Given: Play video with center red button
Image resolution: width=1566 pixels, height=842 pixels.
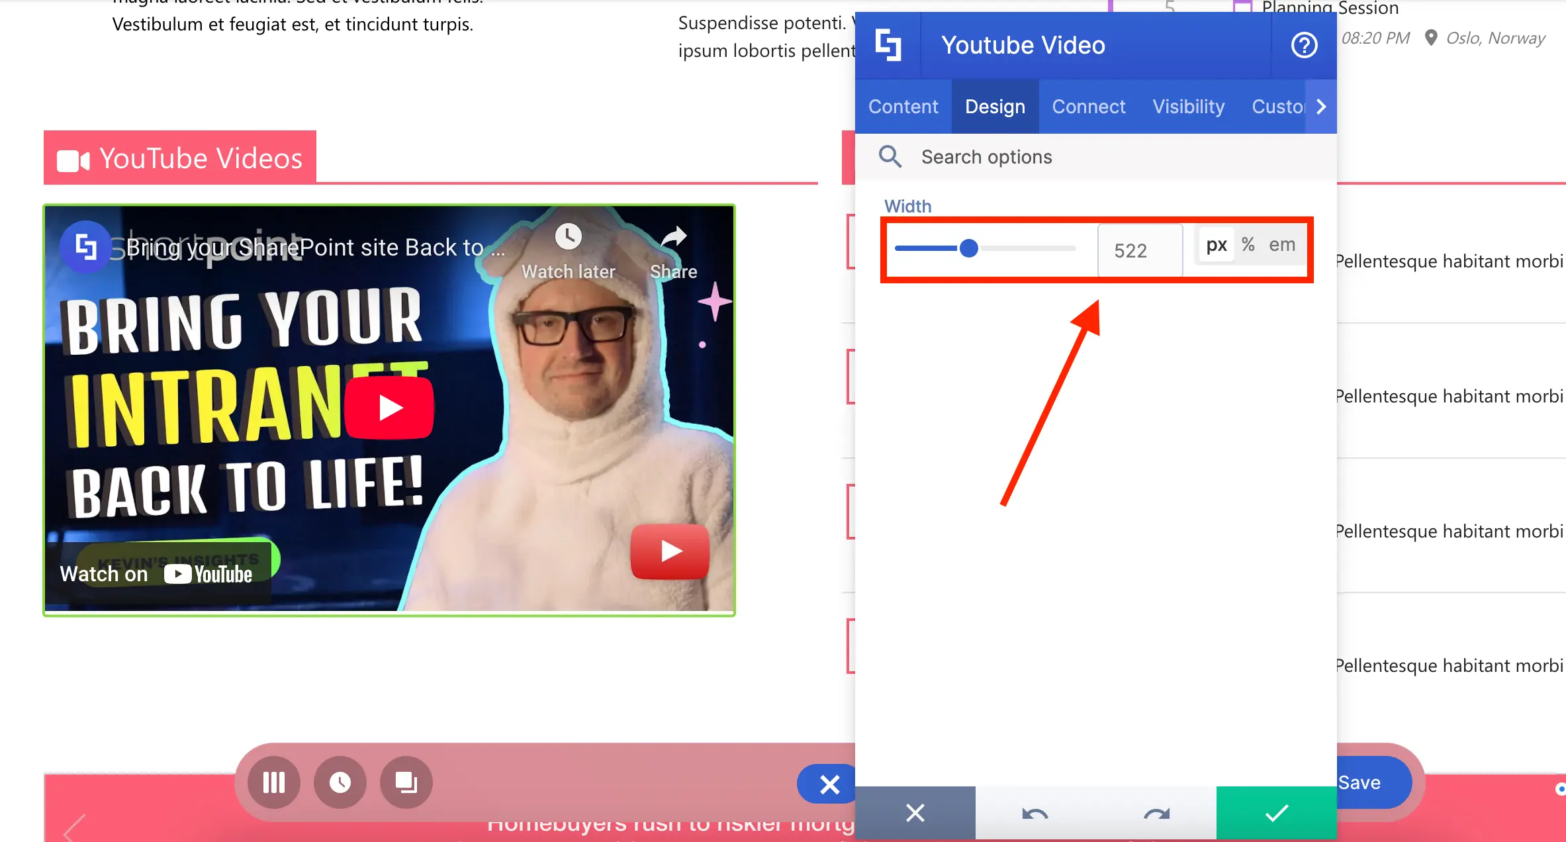Looking at the screenshot, I should (389, 408).
